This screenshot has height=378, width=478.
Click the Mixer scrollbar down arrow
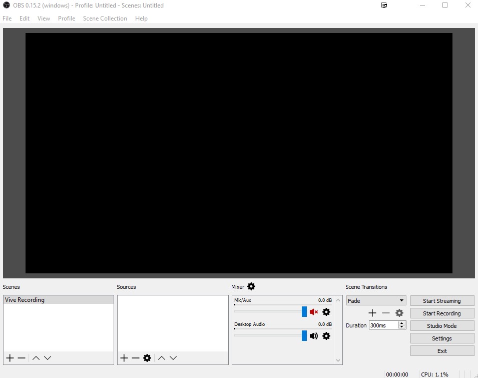(338, 360)
